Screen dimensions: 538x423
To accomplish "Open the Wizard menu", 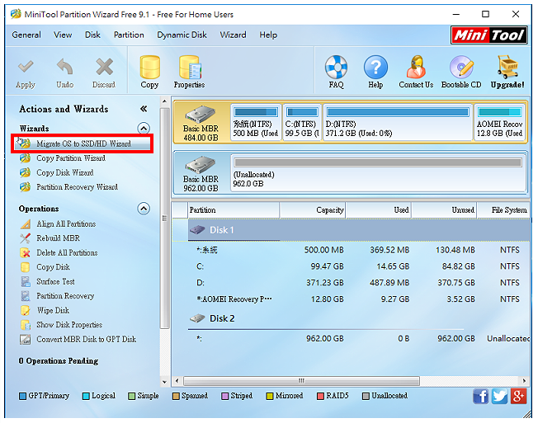I will [x=233, y=35].
